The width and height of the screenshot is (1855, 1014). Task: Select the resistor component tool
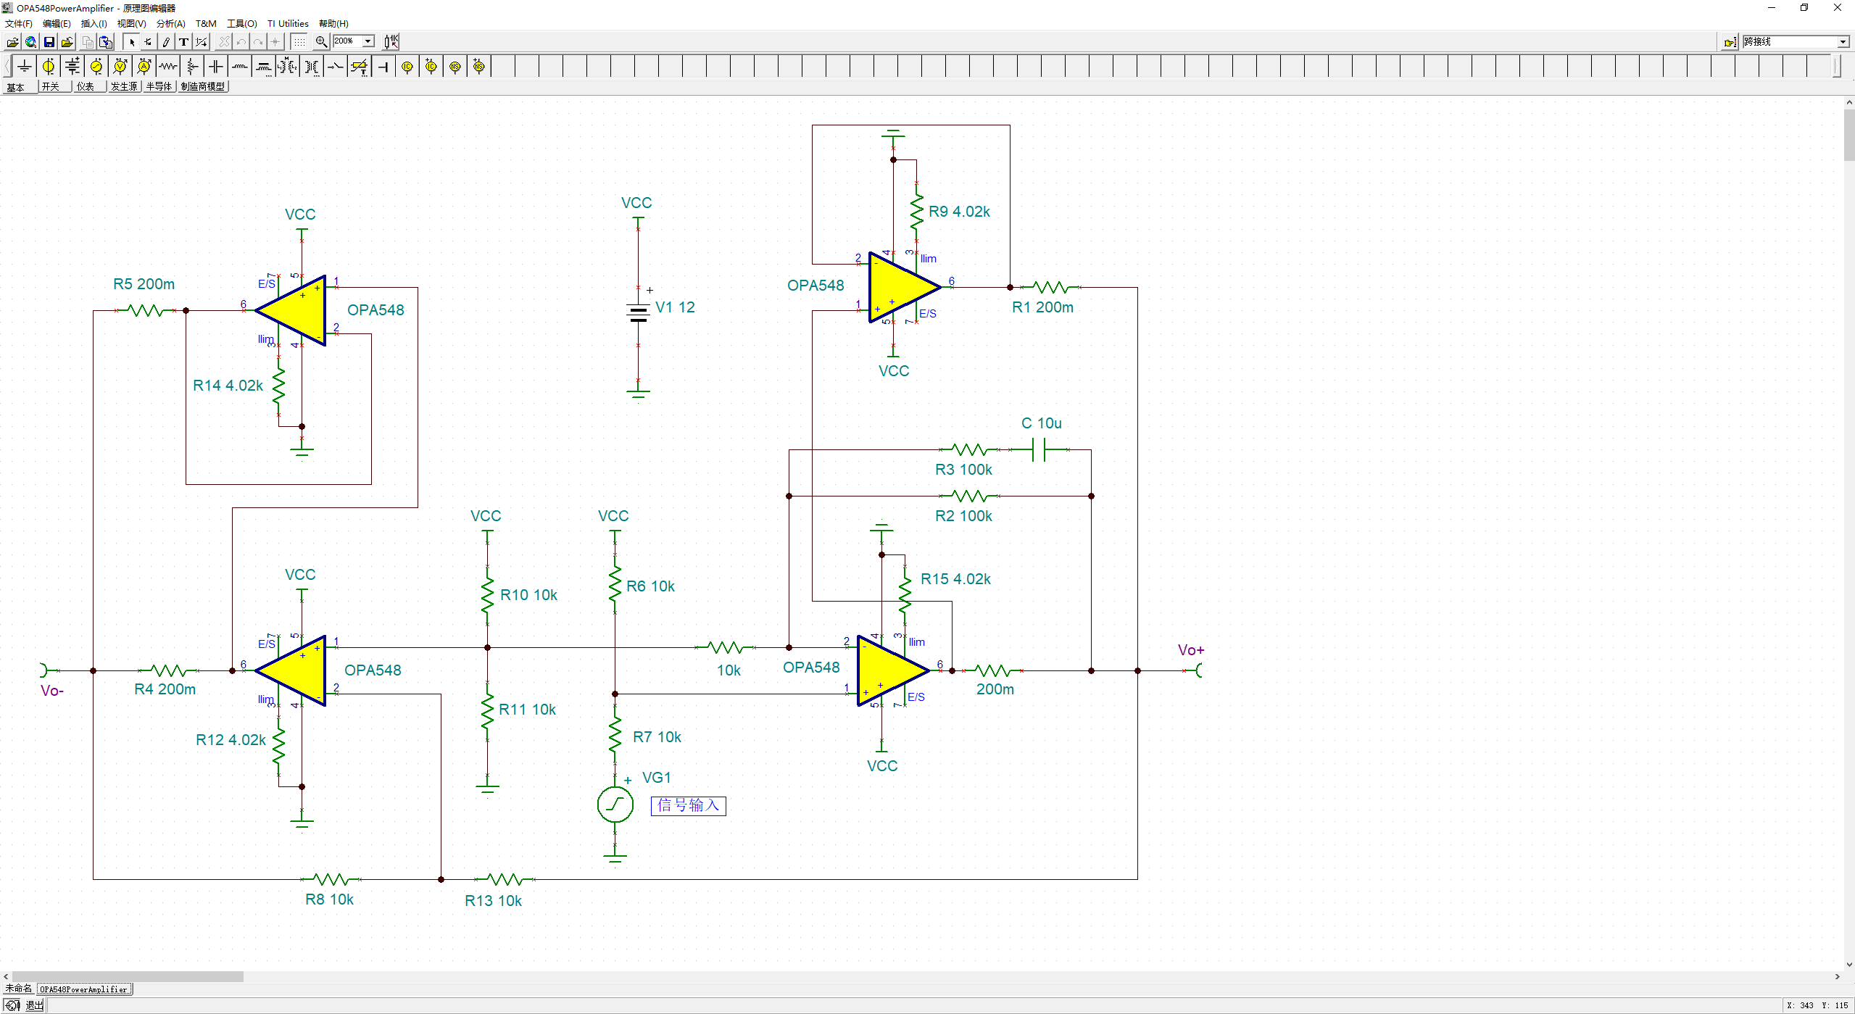tap(168, 67)
